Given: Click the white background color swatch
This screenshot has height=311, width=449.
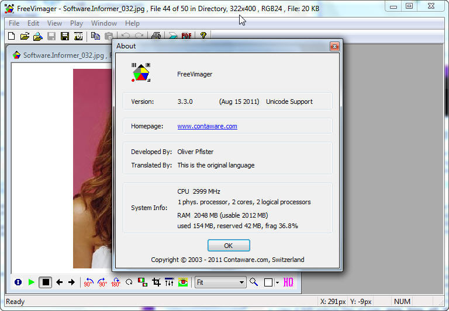Looking at the screenshot, I should coord(268,282).
